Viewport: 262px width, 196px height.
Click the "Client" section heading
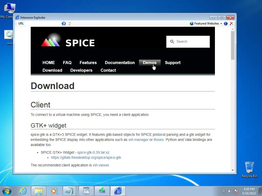[x=40, y=105]
